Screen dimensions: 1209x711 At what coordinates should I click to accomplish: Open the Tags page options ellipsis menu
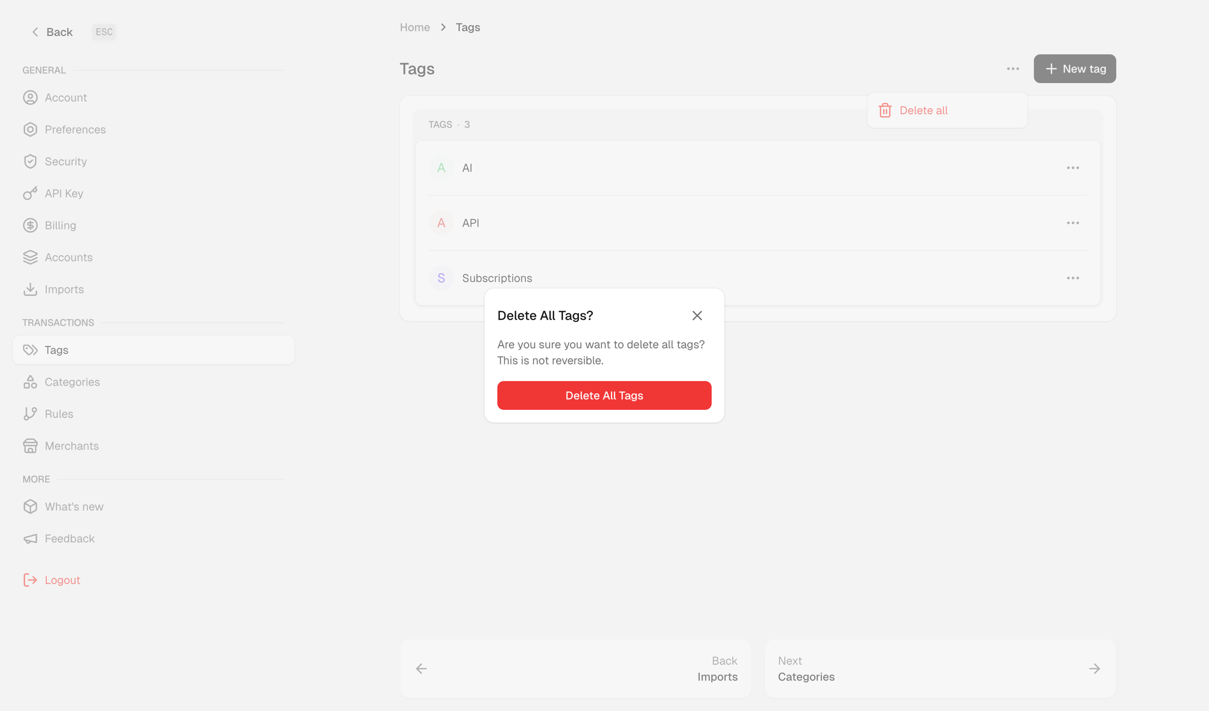1013,69
